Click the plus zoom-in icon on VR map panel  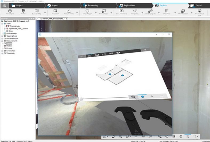[152, 96]
